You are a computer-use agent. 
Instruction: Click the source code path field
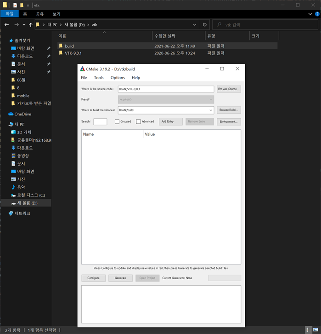166,89
